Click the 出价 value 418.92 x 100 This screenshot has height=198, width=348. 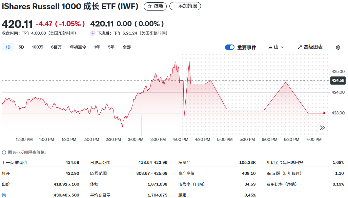66,184
